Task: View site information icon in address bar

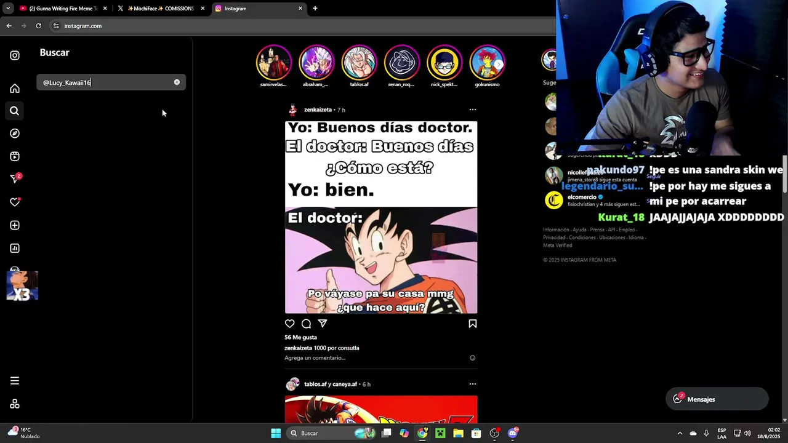Action: point(56,26)
